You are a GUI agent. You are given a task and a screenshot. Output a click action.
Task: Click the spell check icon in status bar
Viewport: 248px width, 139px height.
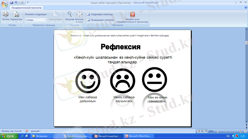coord(26,131)
